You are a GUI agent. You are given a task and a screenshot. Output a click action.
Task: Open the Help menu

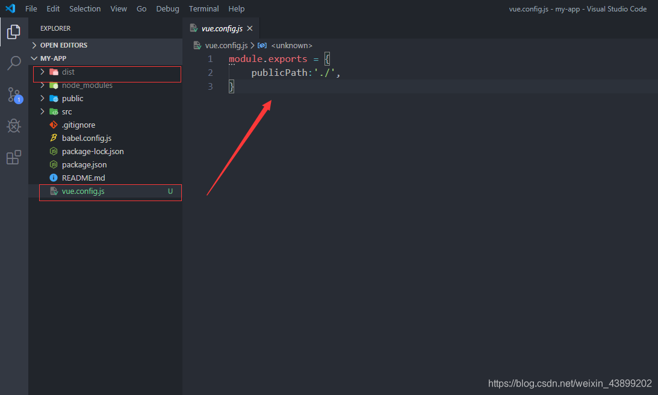[x=236, y=8]
